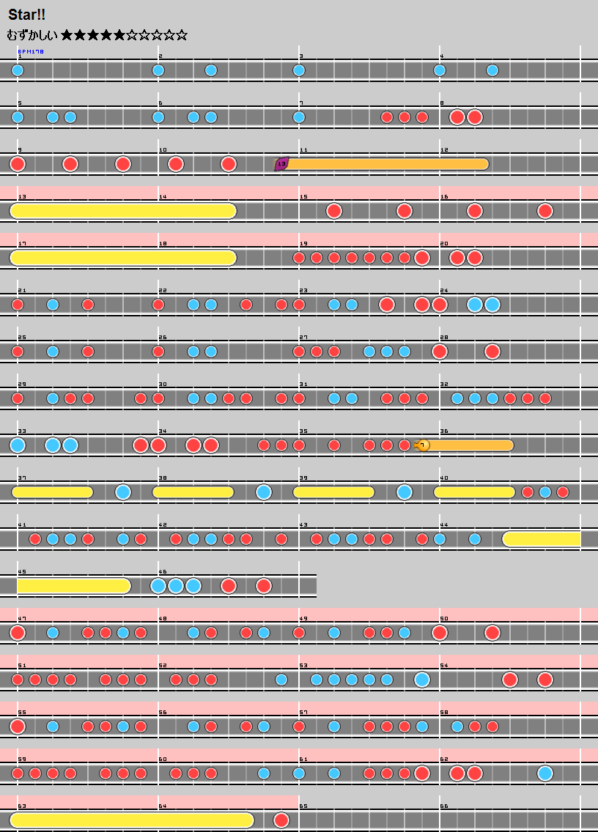
Task: Click the small orange balloon marker in measure 35
Action: point(423,445)
